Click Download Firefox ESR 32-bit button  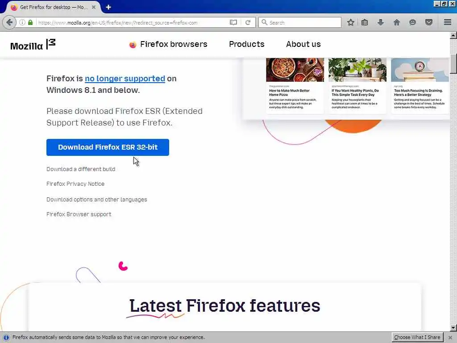pyautogui.click(x=108, y=147)
